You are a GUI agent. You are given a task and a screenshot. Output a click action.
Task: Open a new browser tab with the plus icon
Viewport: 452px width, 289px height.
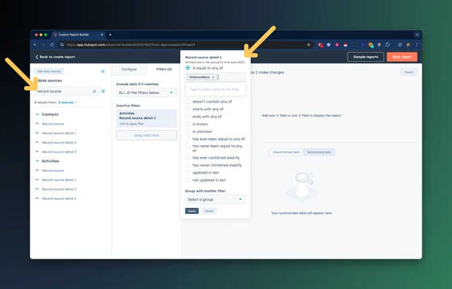pos(110,34)
